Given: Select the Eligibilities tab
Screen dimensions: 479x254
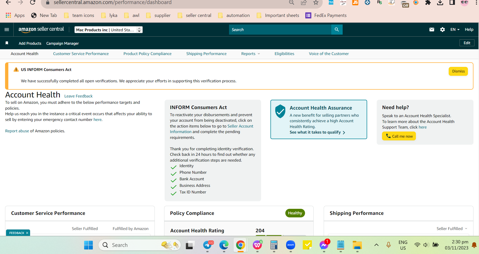Looking at the screenshot, I should click(x=284, y=54).
